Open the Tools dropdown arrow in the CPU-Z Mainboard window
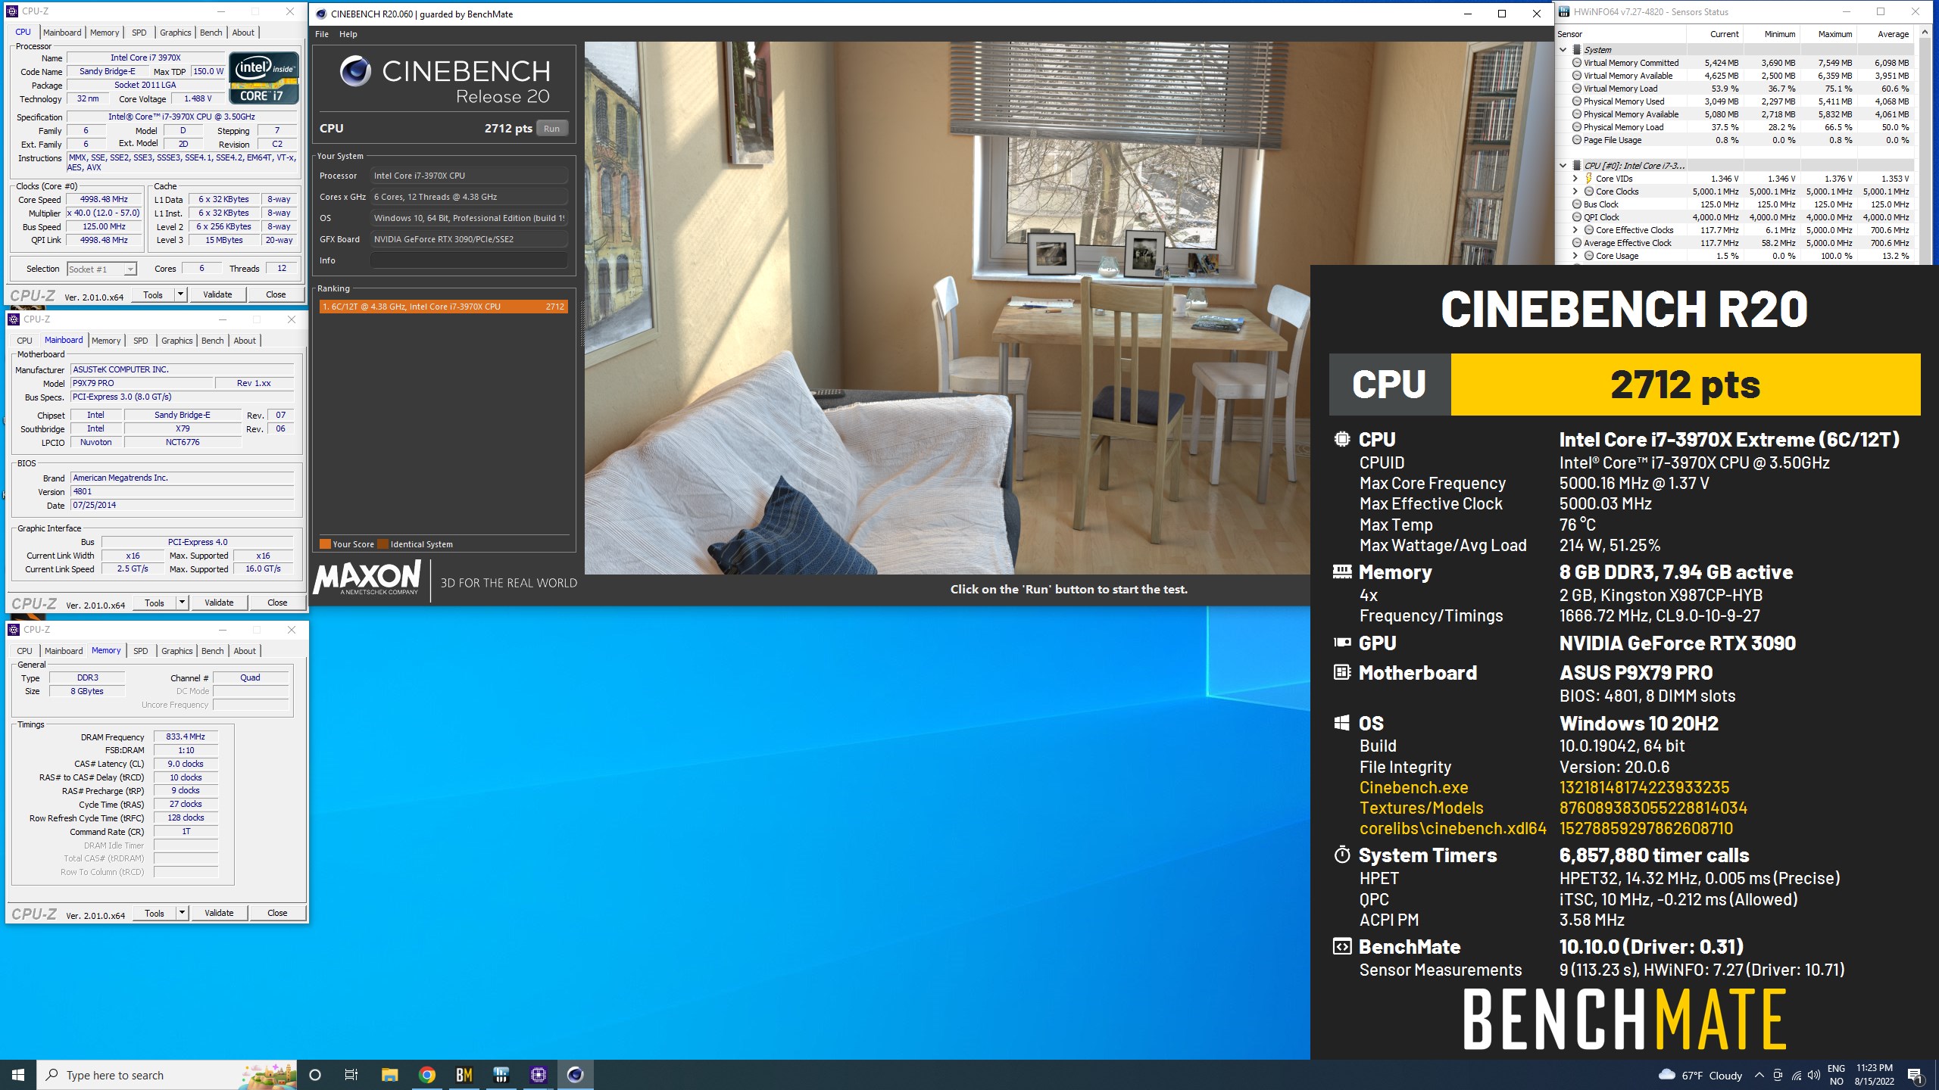This screenshot has width=1939, height=1090. pos(182,603)
